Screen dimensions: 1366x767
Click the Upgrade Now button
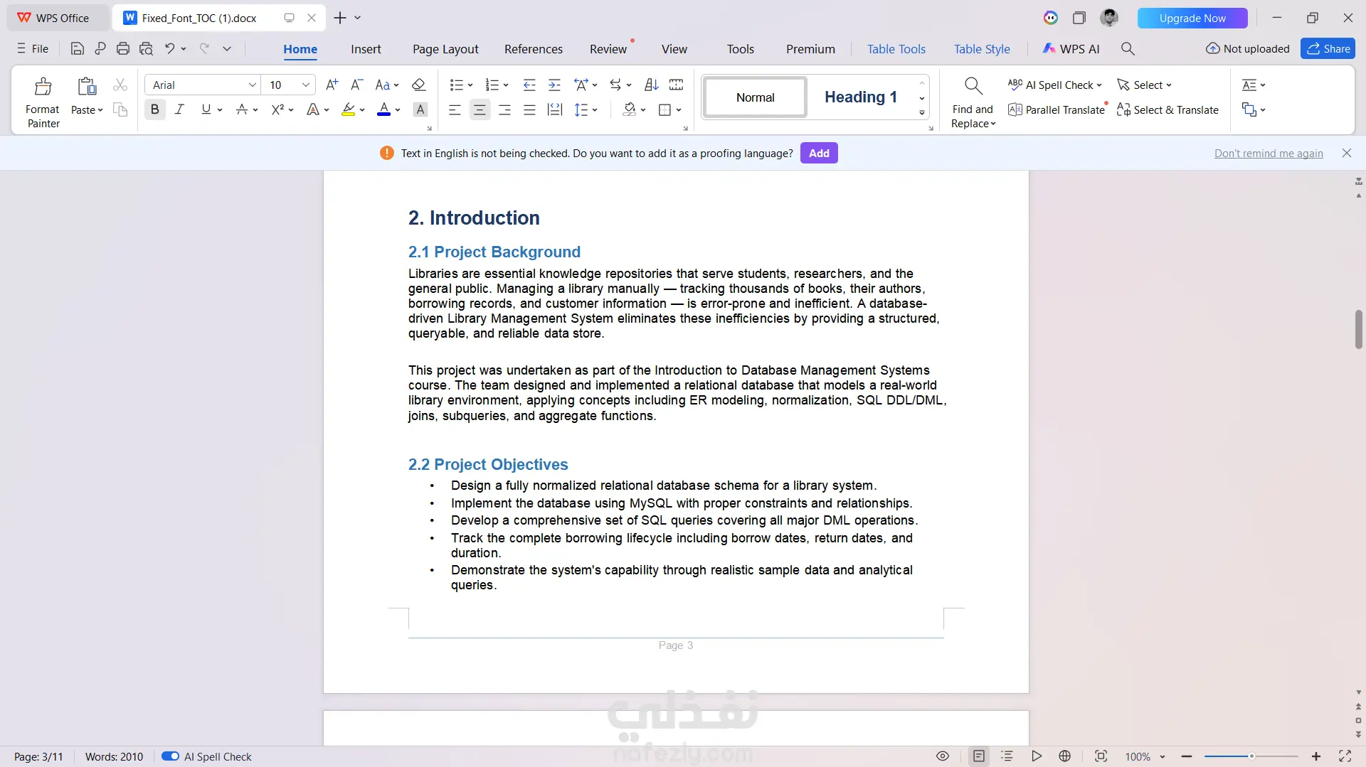pyautogui.click(x=1192, y=18)
